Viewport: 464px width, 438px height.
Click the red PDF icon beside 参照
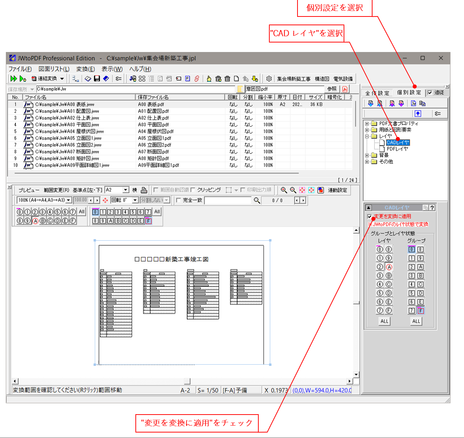coord(345,89)
